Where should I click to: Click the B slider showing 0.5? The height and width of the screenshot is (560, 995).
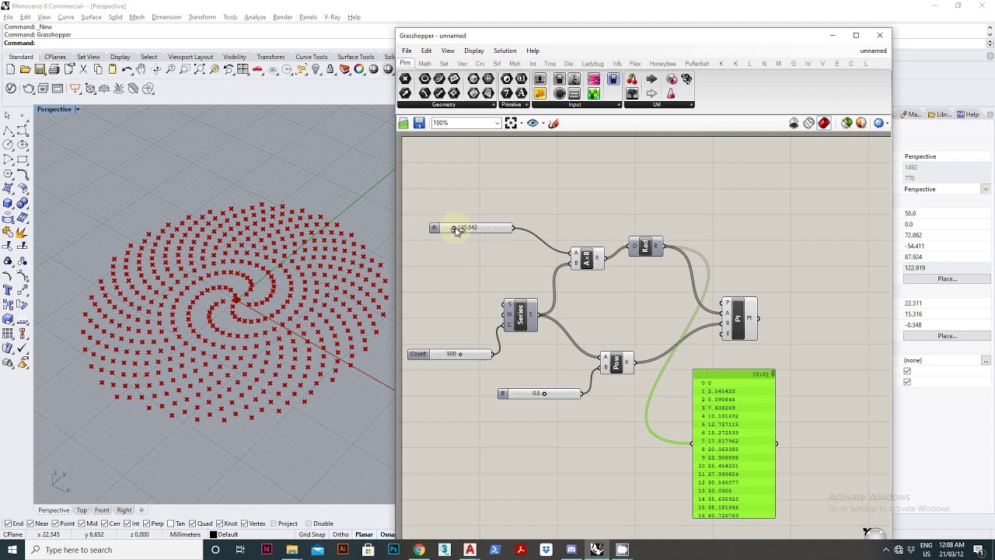pyautogui.click(x=540, y=394)
